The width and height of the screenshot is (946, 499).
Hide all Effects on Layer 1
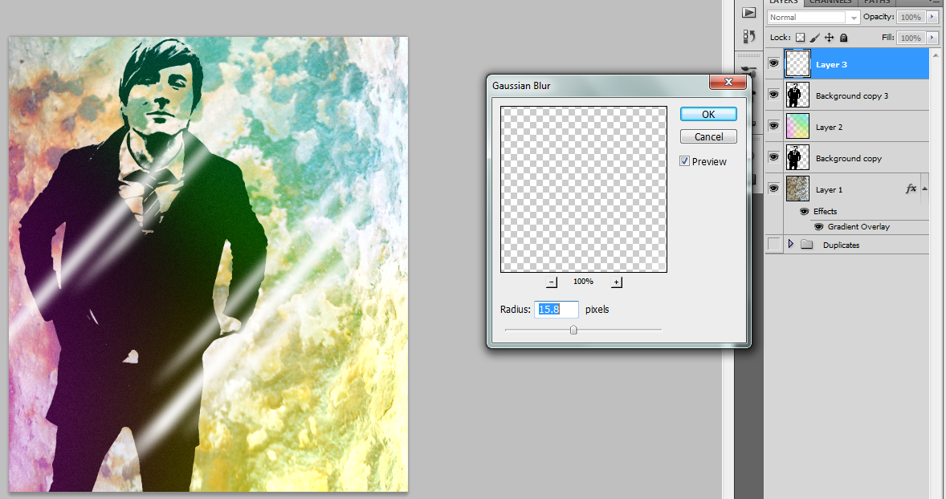coord(804,212)
